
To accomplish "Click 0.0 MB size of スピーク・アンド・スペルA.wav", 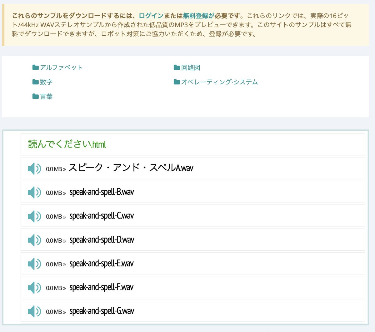I will pos(54,169).
